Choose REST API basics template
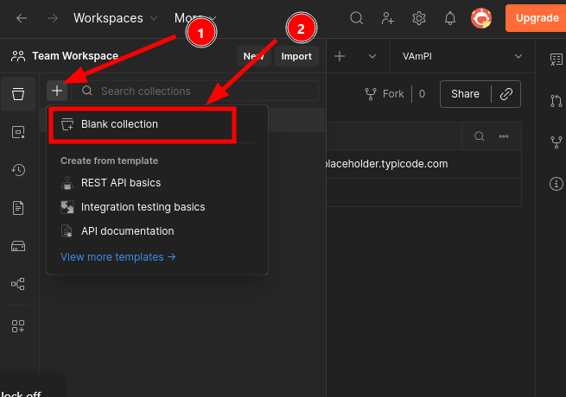 point(121,183)
